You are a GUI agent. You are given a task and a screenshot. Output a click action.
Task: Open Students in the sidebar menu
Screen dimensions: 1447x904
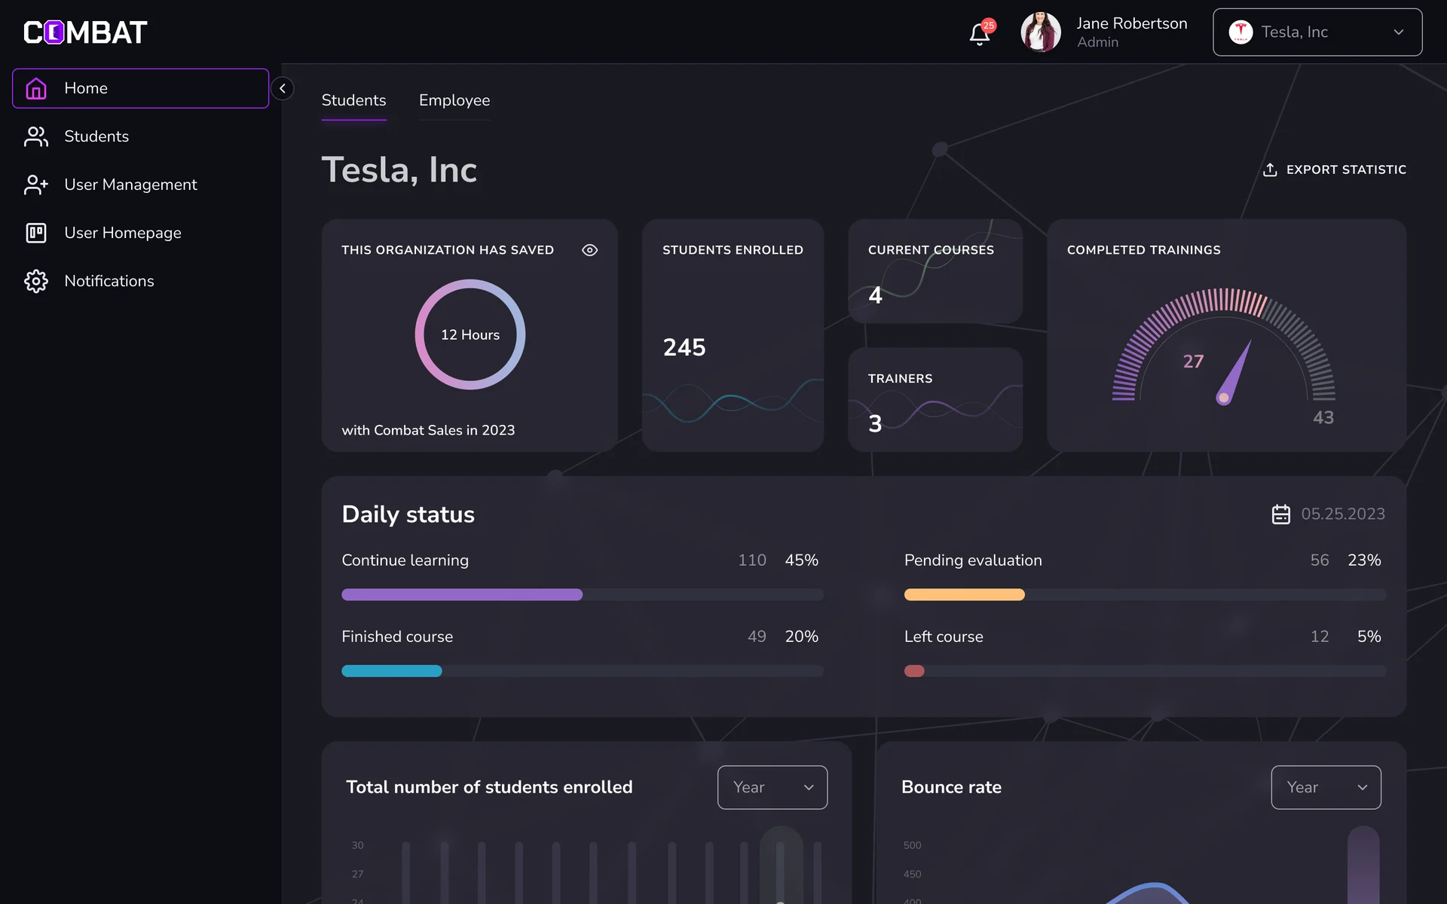[x=140, y=136]
